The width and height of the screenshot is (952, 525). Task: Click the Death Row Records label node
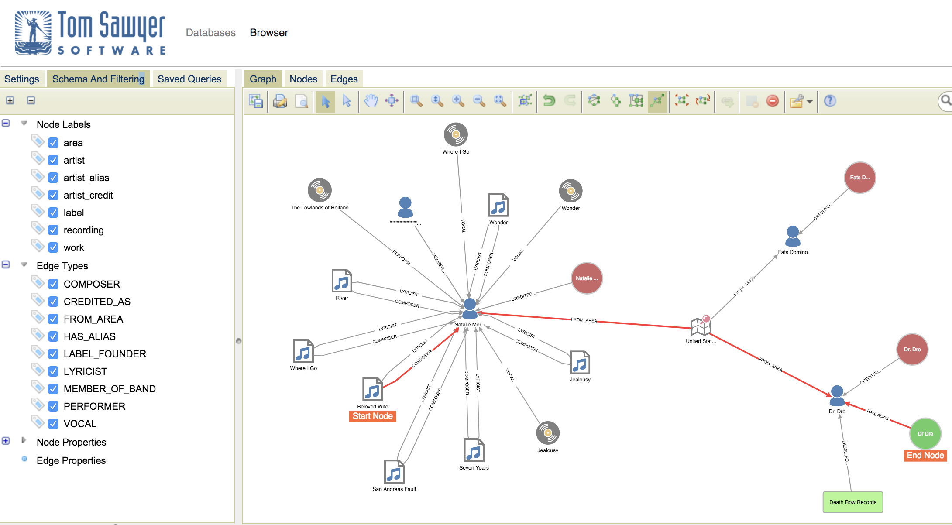[x=852, y=502]
